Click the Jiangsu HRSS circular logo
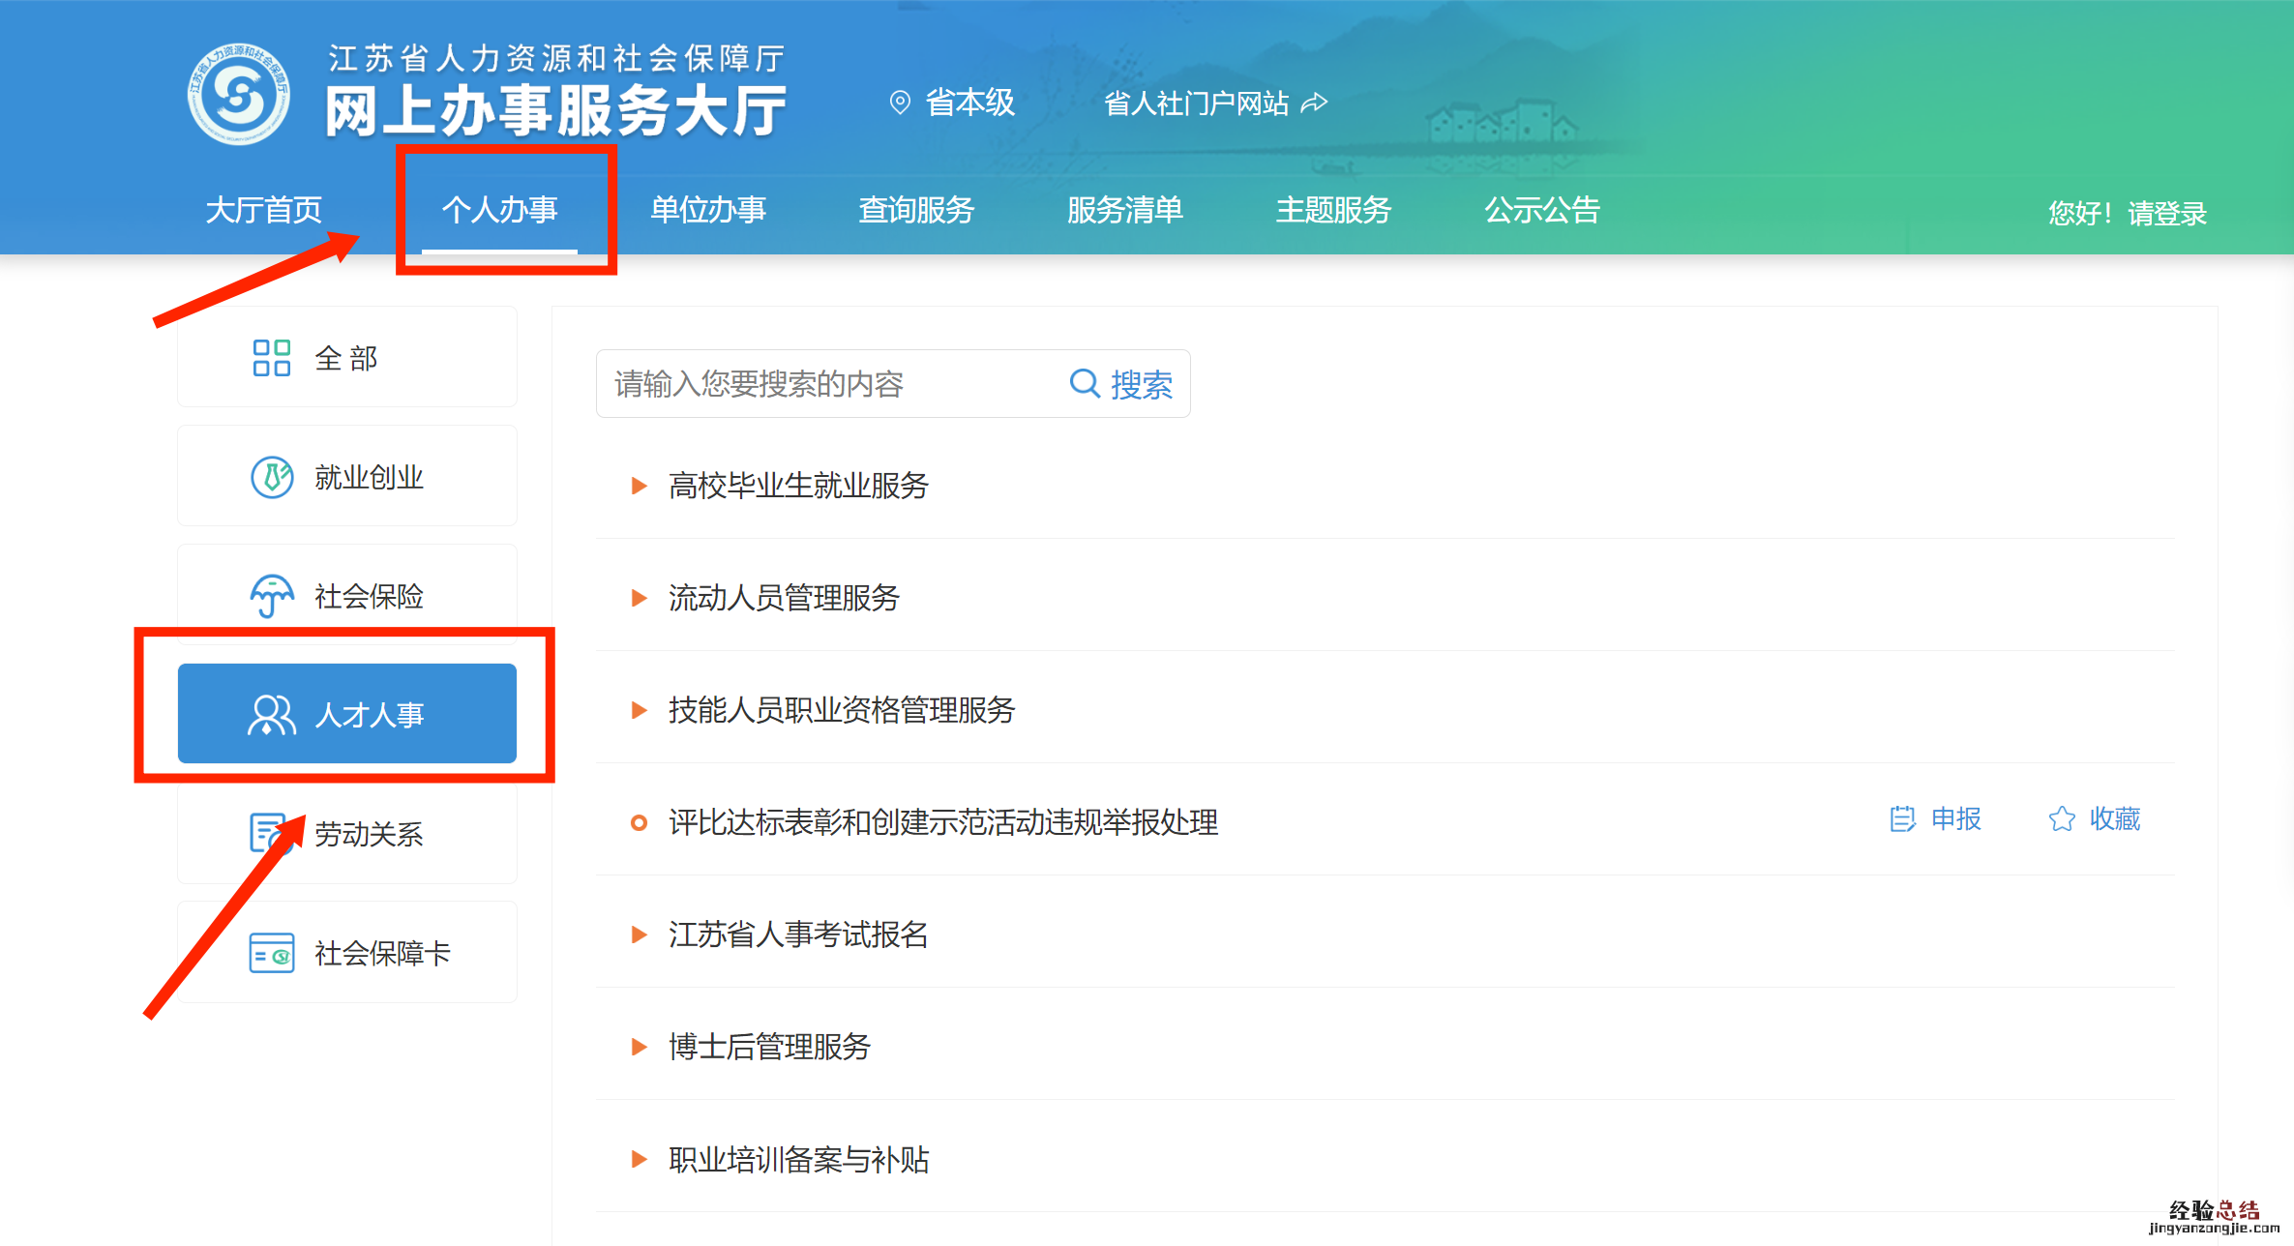This screenshot has width=2294, height=1246. coord(238,95)
